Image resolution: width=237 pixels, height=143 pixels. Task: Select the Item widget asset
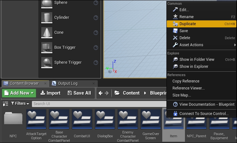[173, 125]
